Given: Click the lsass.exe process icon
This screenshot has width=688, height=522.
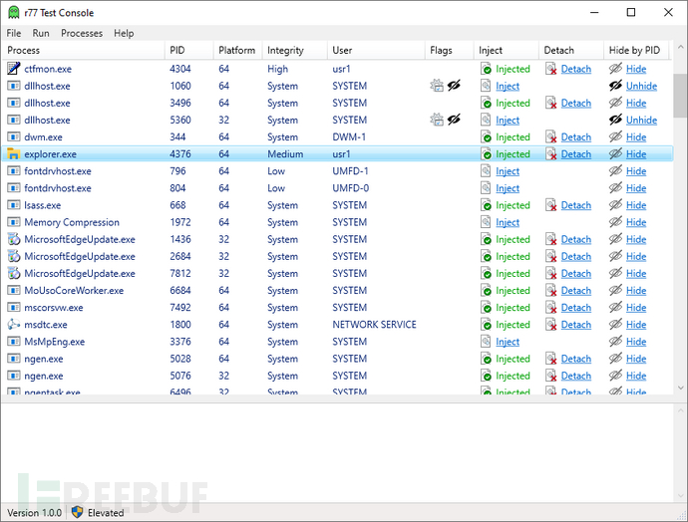Looking at the screenshot, I should (x=14, y=205).
